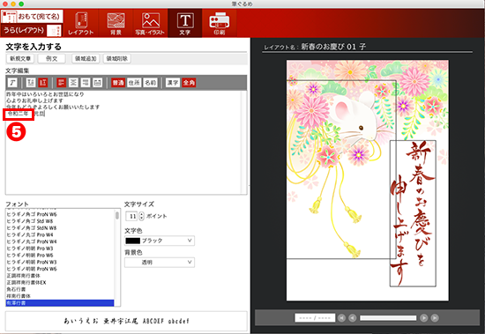The height and width of the screenshot is (334, 485).
Task: Click the 例文 sample text button
Action: tap(52, 58)
